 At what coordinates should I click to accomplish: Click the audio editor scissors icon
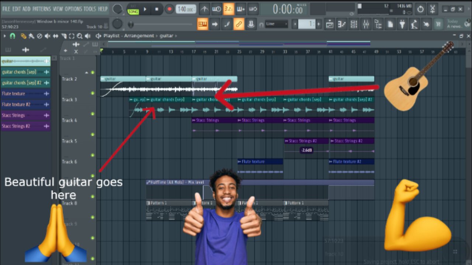click(433, 9)
